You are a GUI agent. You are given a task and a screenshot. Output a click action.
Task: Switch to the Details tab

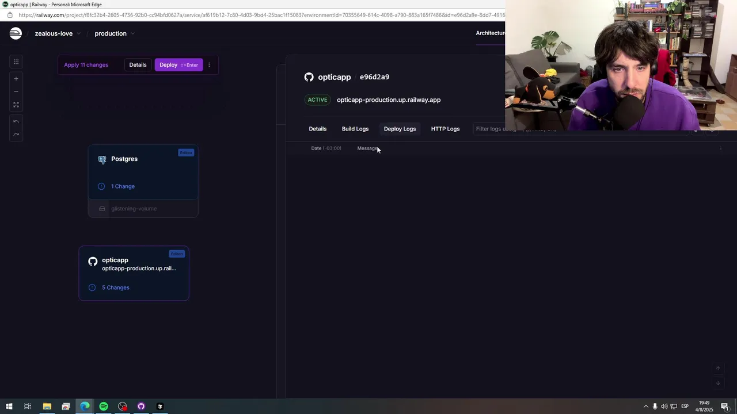click(317, 129)
